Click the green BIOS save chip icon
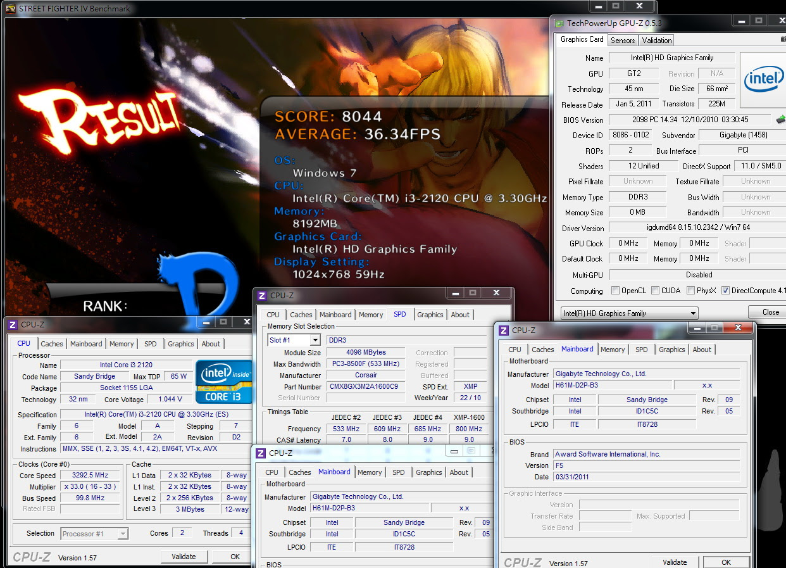786x568 pixels. click(780, 120)
